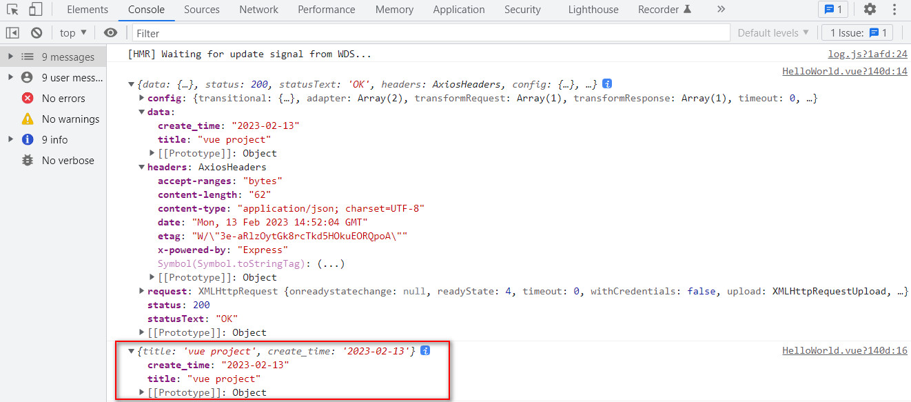The height and width of the screenshot is (402, 911).
Task: Expand [[Prototype]] under the data object
Action: [152, 153]
